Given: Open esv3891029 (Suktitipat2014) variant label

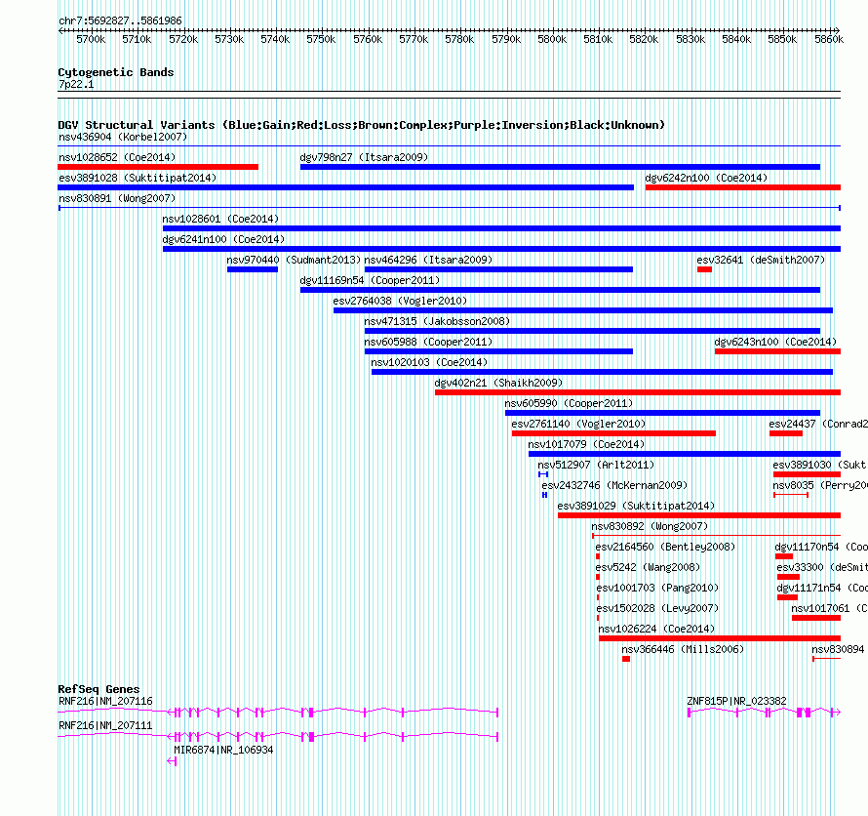Looking at the screenshot, I should (636, 506).
